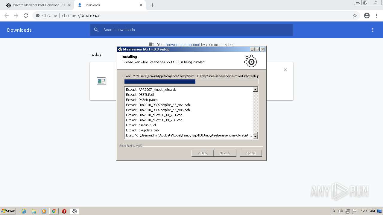Click the chrome://downloads address bar
Screen dimensions: 383x215
191,16
